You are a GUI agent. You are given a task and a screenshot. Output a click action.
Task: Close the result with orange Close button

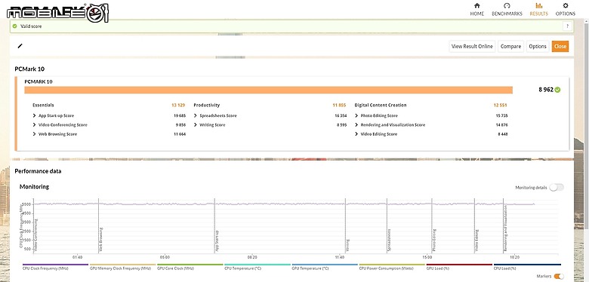[x=560, y=47]
